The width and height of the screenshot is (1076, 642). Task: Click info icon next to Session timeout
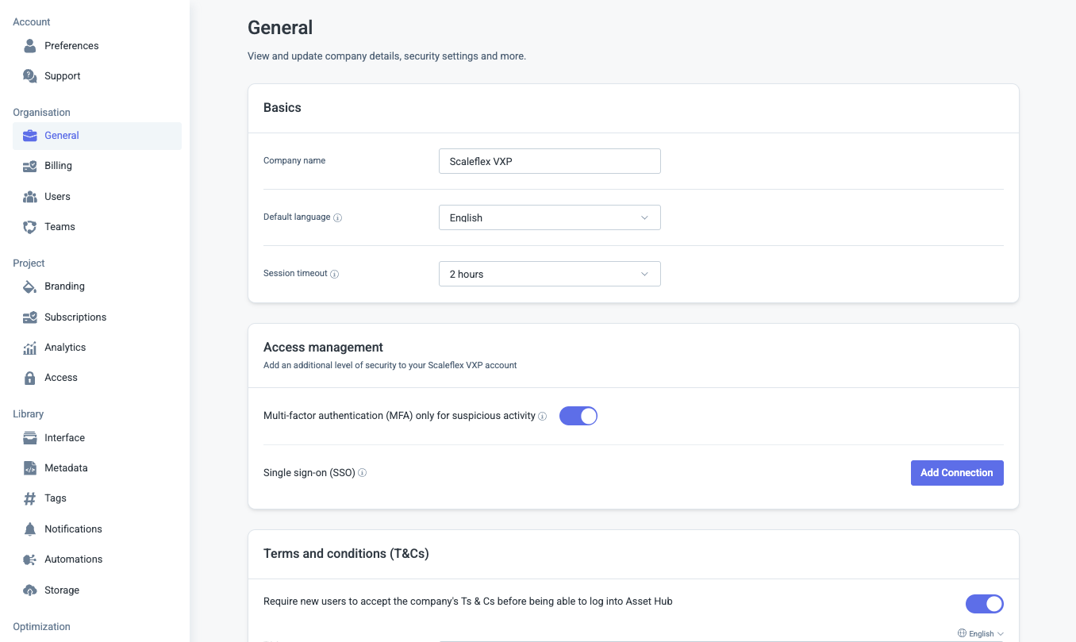pyautogui.click(x=334, y=274)
